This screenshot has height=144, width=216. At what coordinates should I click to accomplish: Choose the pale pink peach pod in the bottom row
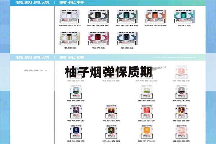(x=181, y=132)
